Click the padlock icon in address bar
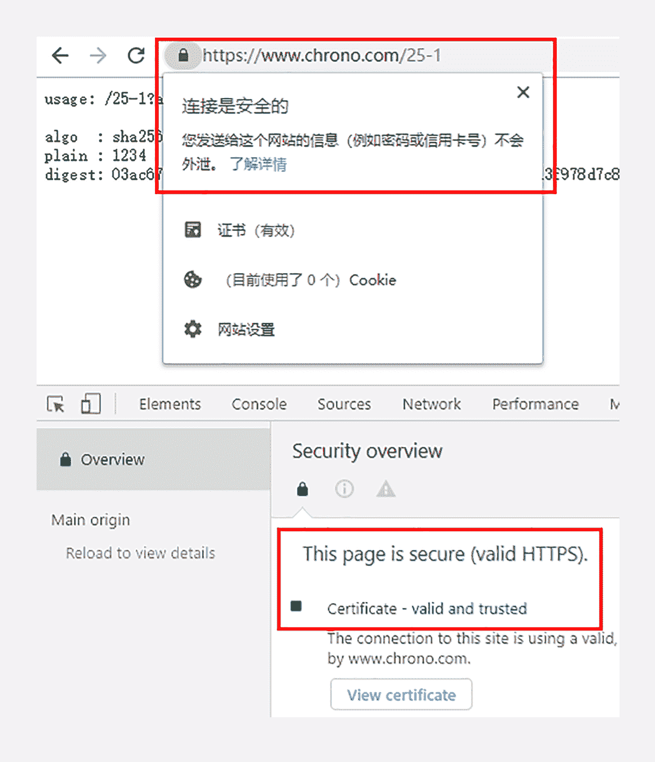 [x=183, y=55]
